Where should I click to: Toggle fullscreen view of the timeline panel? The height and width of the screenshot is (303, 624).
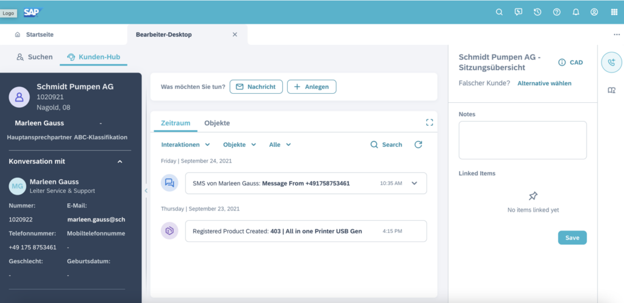point(430,122)
